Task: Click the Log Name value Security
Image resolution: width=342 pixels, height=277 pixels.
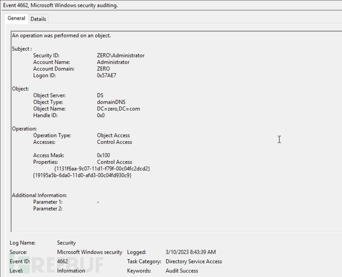Action: point(66,243)
